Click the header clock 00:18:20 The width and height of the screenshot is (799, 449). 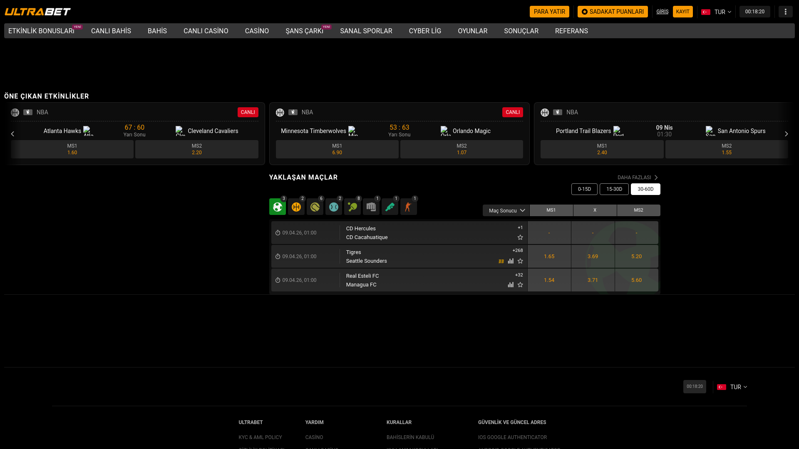(x=755, y=12)
